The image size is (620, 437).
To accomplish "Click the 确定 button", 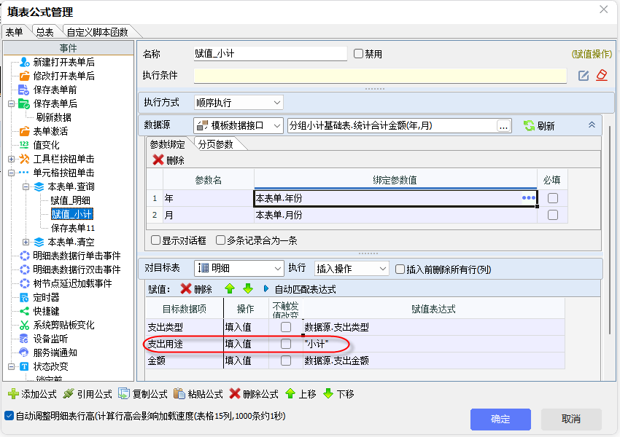I will 500,419.
